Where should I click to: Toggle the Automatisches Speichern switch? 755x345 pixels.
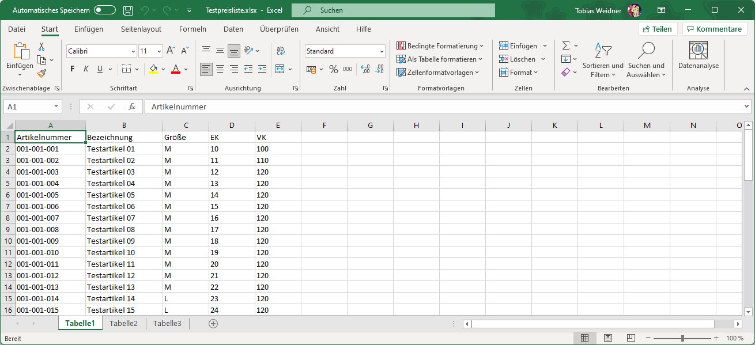pyautogui.click(x=105, y=10)
